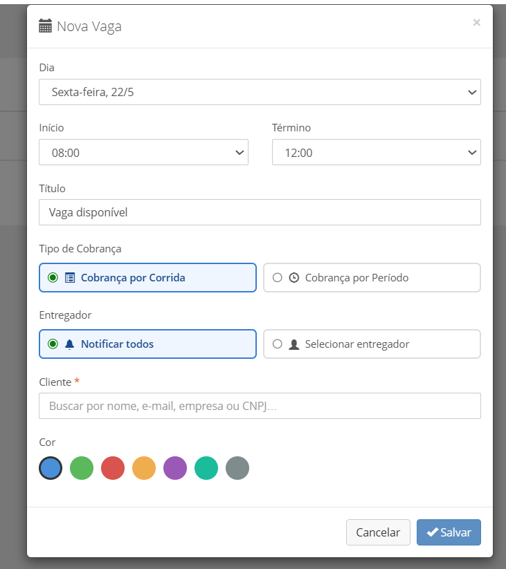Viewport: 506px width, 569px height.
Task: Choose the green color swatch
Action: [x=82, y=468]
